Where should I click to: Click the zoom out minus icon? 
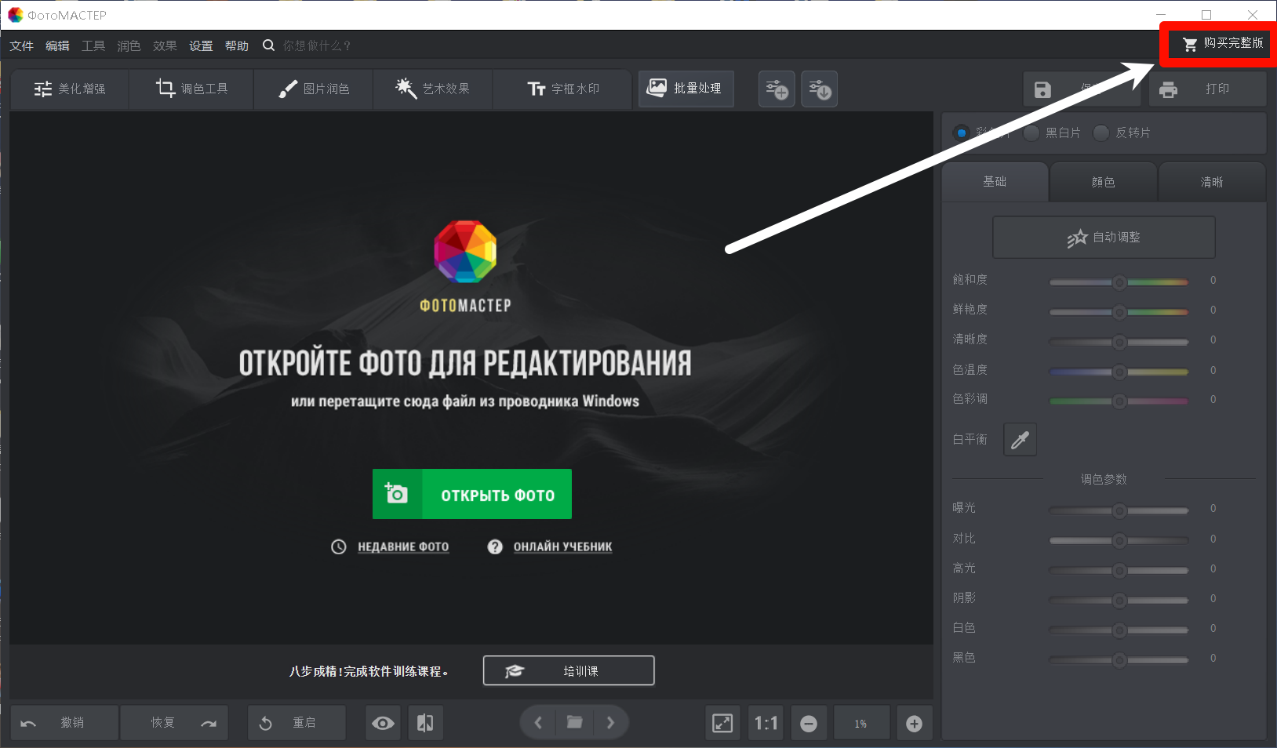(809, 724)
